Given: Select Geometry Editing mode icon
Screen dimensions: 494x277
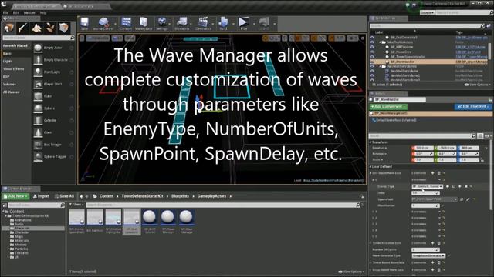Looking at the screenshot, I should (64, 28).
